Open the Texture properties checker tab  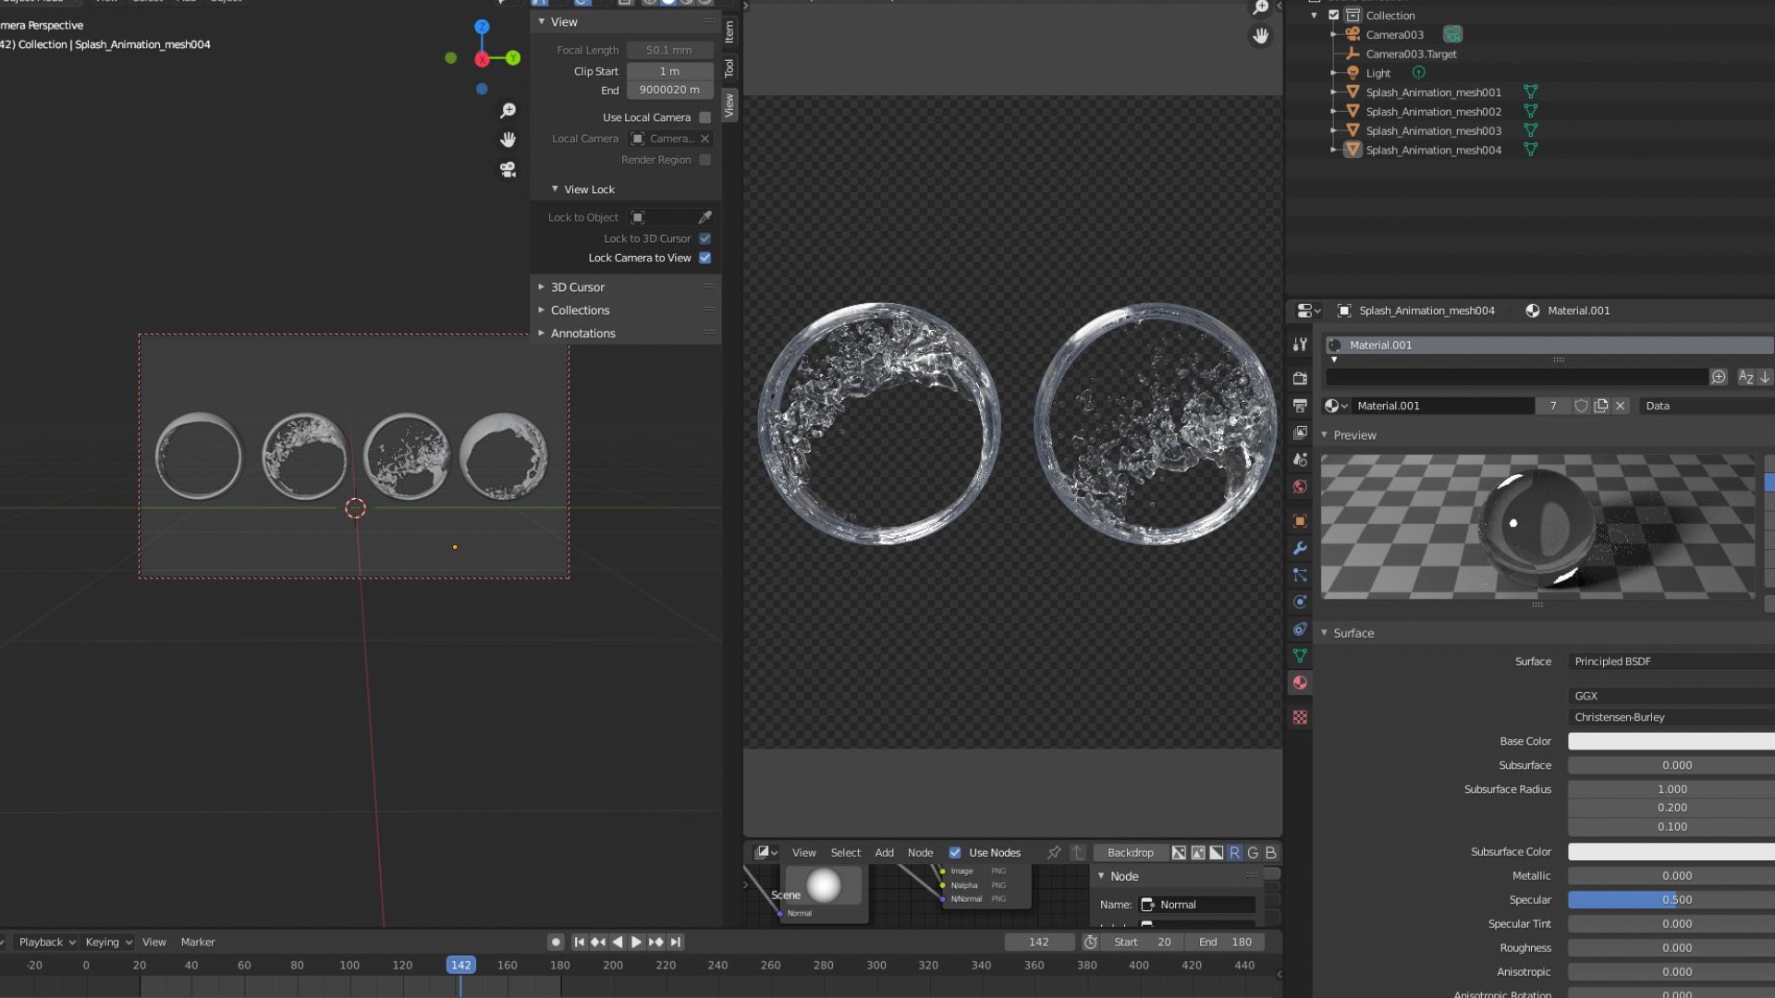tap(1300, 717)
